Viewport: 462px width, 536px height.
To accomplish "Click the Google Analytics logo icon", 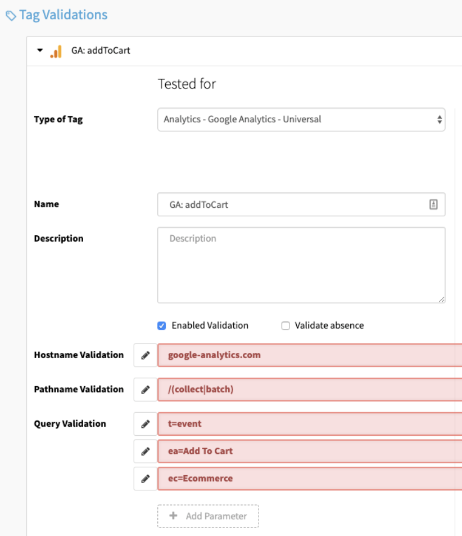I will 56,51.
